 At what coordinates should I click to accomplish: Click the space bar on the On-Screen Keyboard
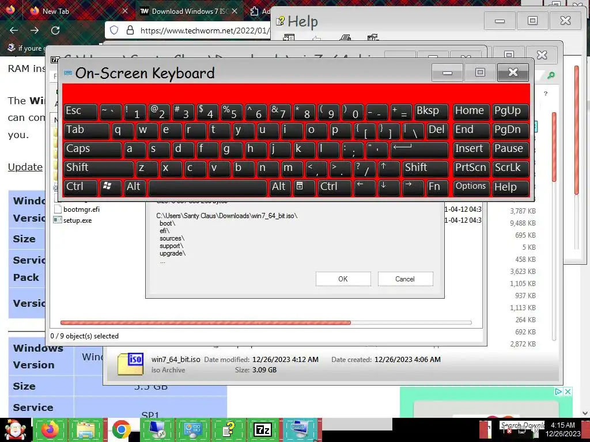[x=207, y=188]
